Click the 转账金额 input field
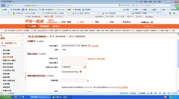179x99 pixels. tap(74, 80)
